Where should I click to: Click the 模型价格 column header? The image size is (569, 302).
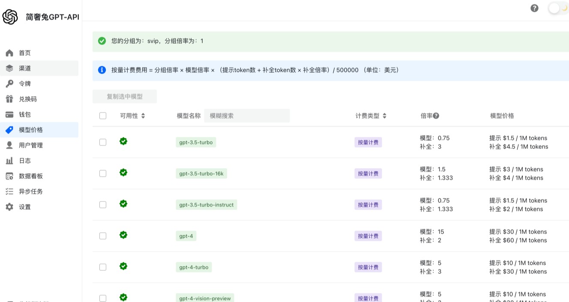(502, 115)
